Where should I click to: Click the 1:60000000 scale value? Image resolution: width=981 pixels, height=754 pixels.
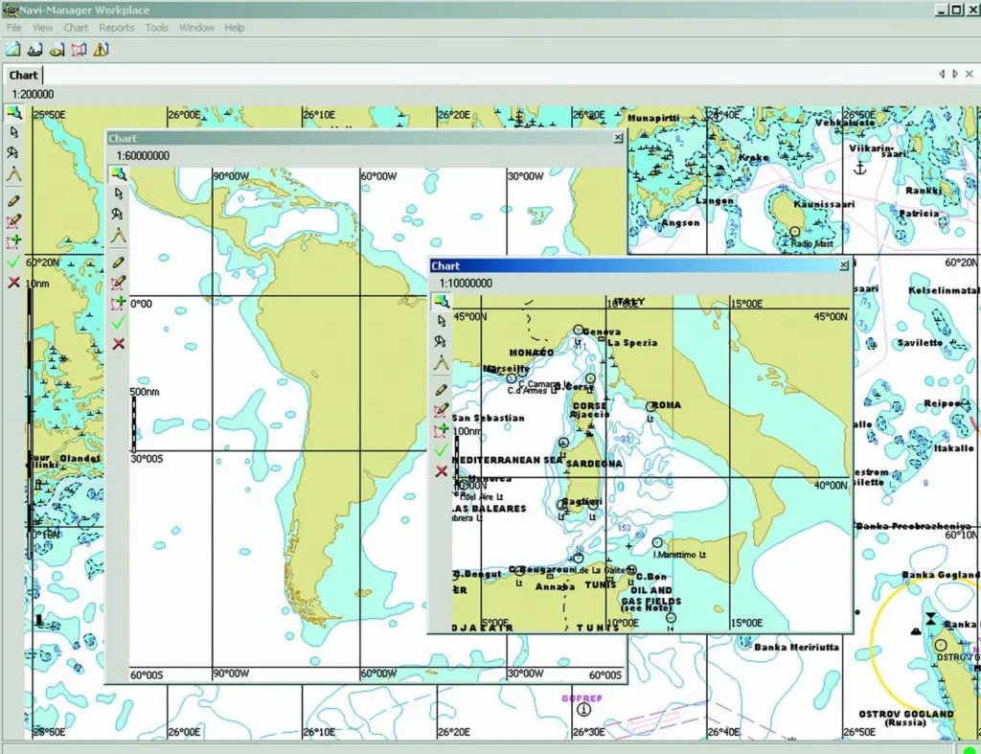point(143,156)
